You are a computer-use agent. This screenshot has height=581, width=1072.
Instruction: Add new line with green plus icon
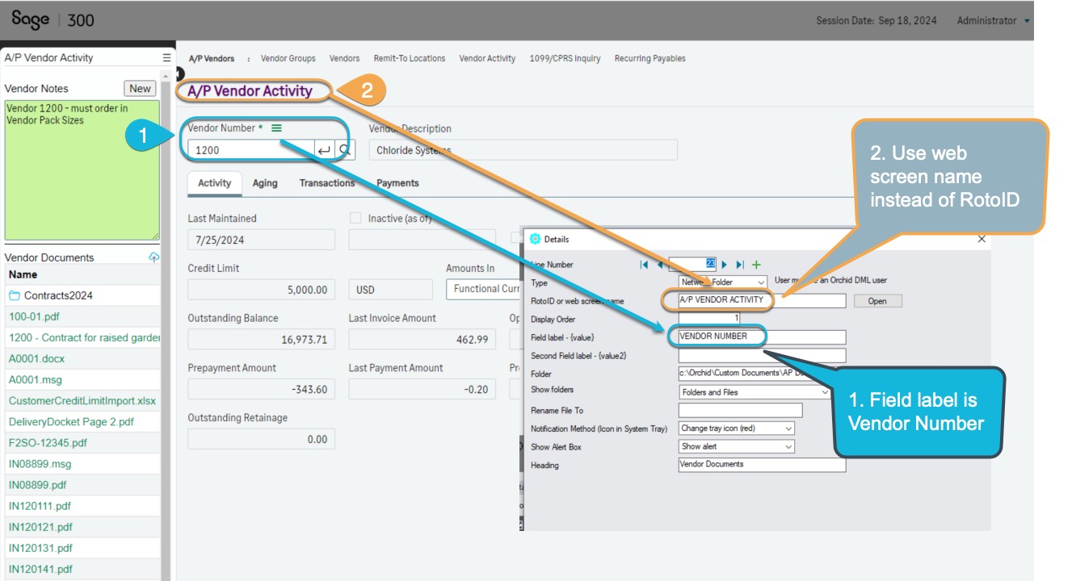pos(757,265)
